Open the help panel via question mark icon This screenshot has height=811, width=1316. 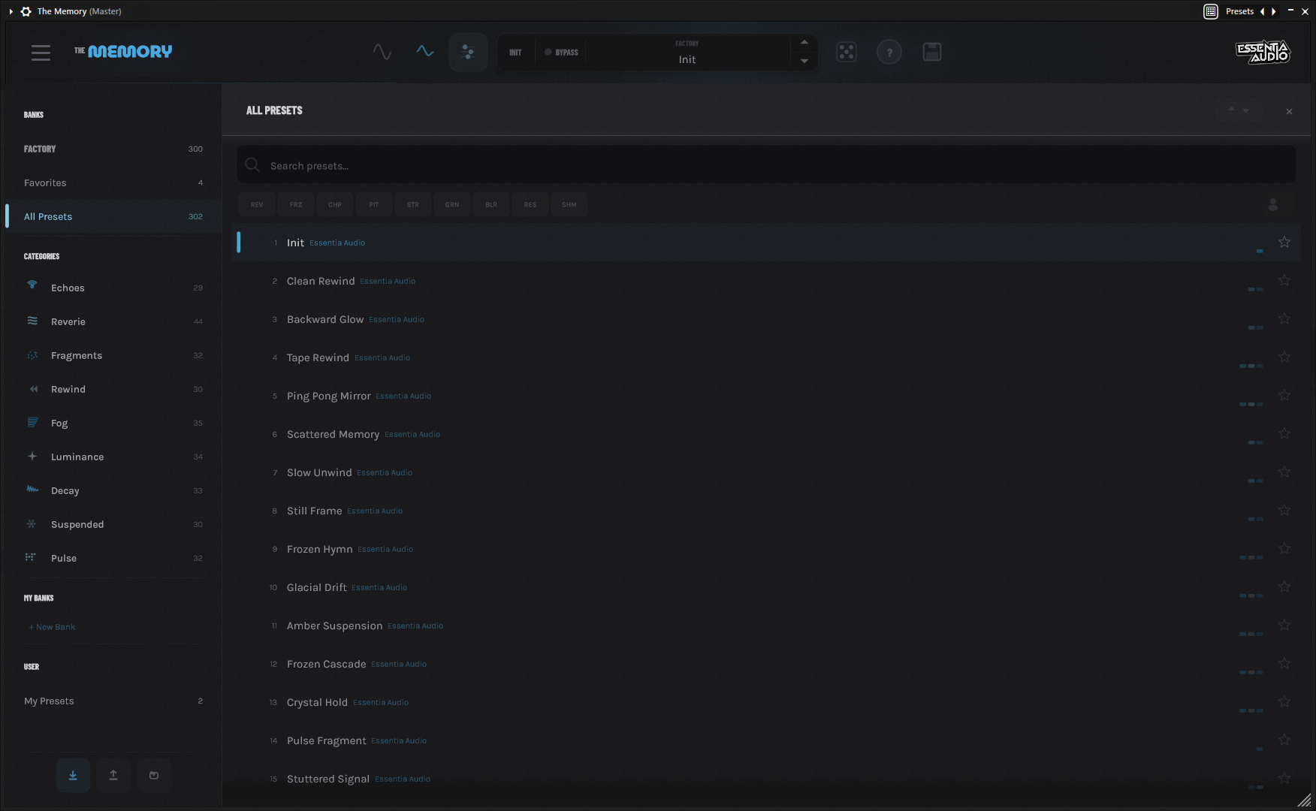889,52
